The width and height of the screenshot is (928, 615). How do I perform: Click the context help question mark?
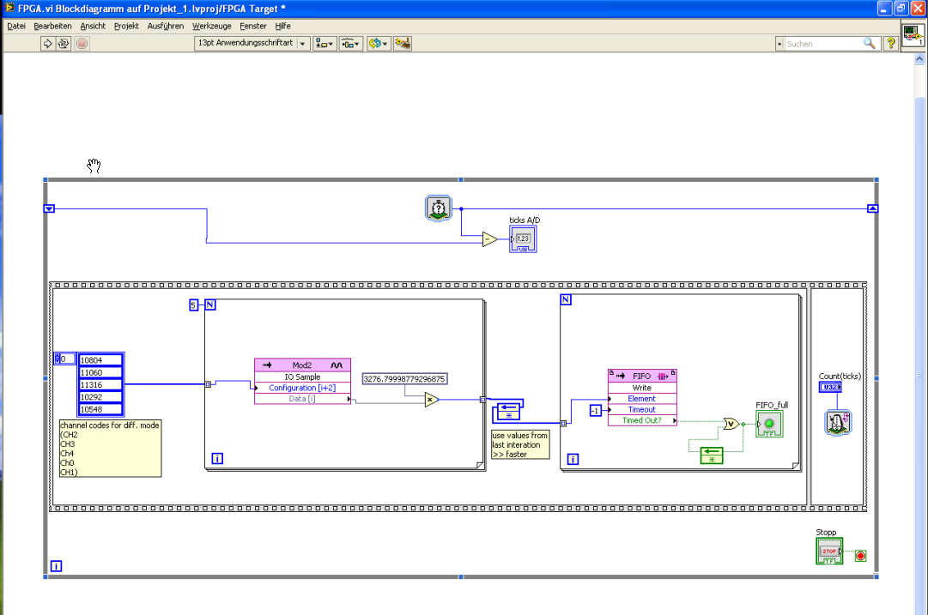pos(890,43)
